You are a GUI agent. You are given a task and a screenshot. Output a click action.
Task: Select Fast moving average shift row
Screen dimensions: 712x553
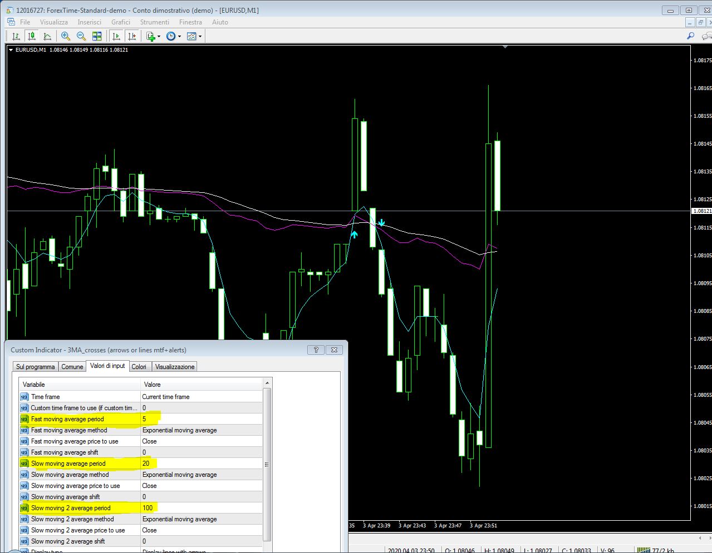pyautogui.click(x=80, y=452)
